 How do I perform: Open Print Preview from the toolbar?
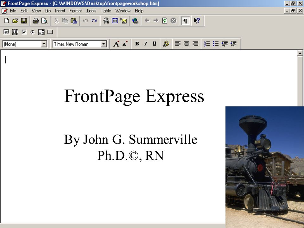click(x=44, y=21)
